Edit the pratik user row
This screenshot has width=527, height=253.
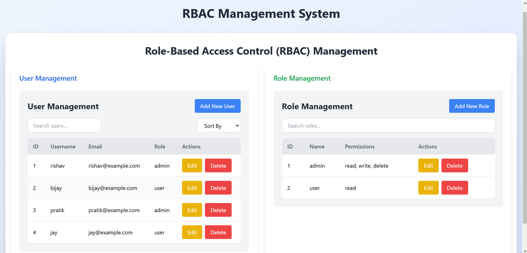click(192, 210)
